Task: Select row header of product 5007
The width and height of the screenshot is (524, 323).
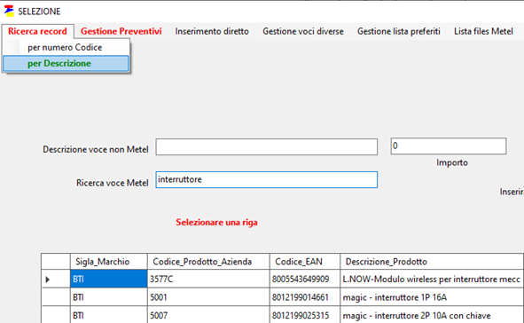Action: 56,315
